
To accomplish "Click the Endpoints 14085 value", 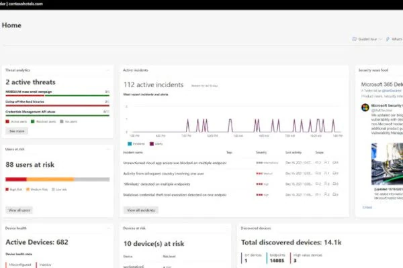I will click(277, 261).
